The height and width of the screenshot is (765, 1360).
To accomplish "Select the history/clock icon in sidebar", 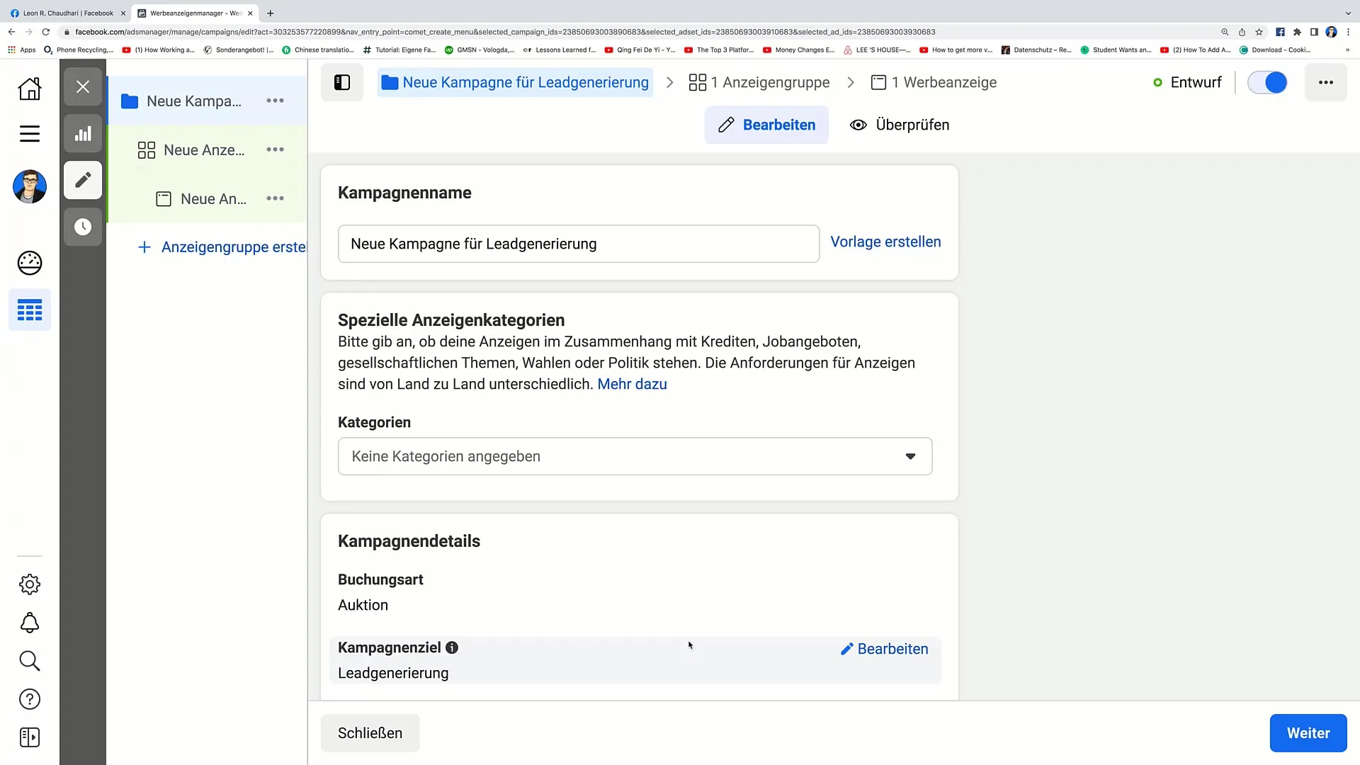I will coord(83,226).
